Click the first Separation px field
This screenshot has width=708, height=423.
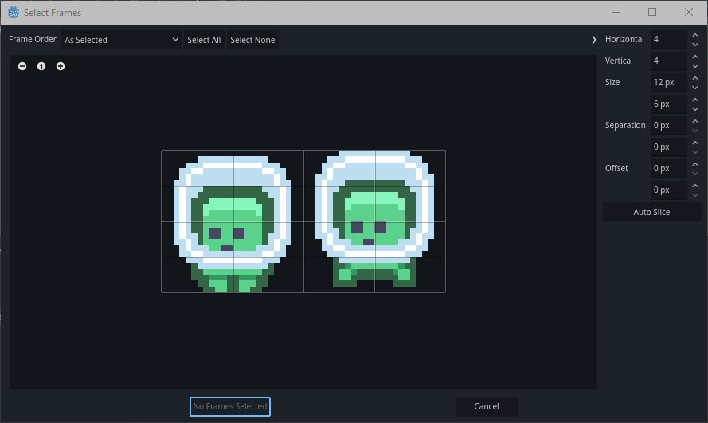pos(667,126)
